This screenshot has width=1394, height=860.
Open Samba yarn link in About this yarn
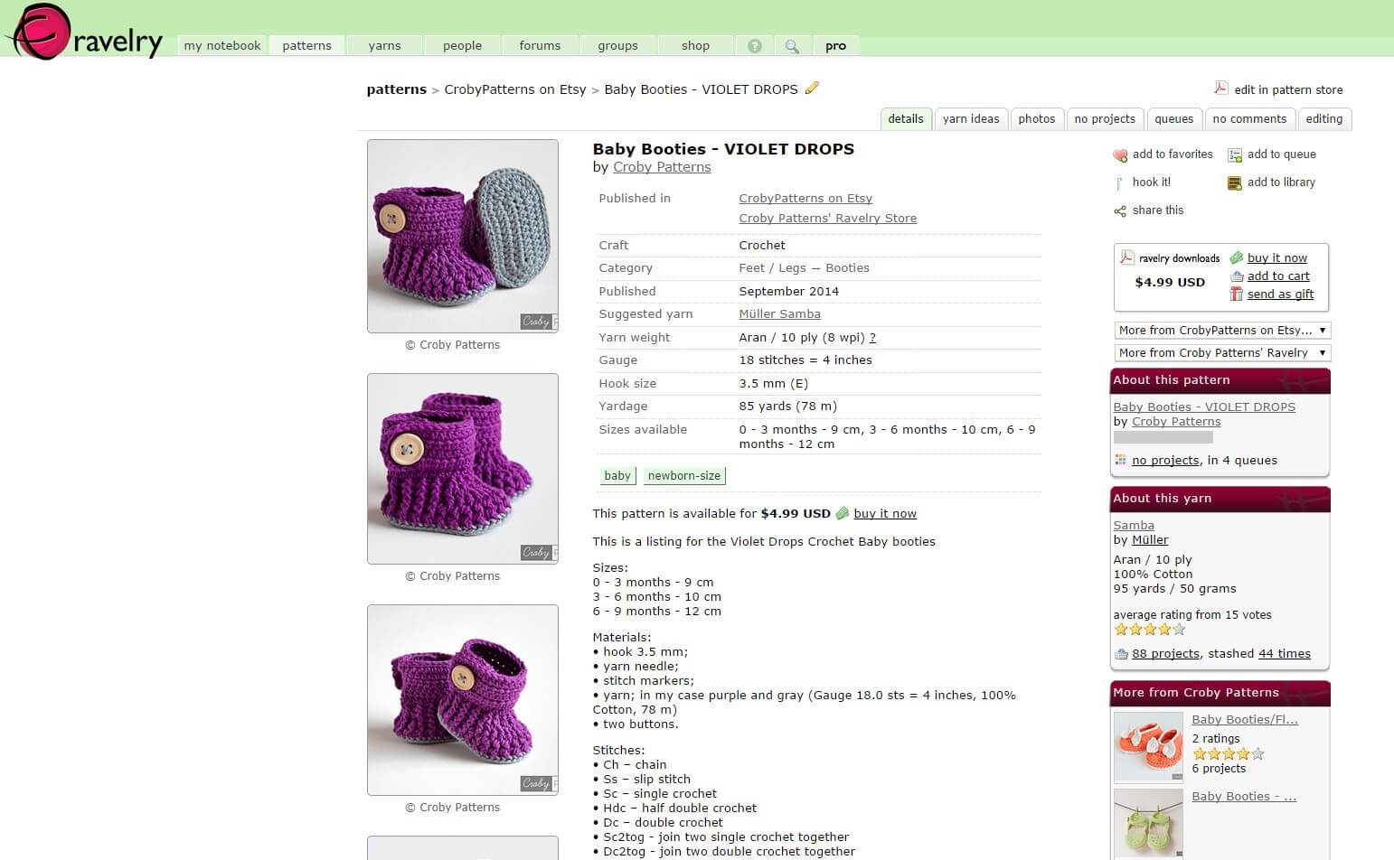click(1134, 526)
